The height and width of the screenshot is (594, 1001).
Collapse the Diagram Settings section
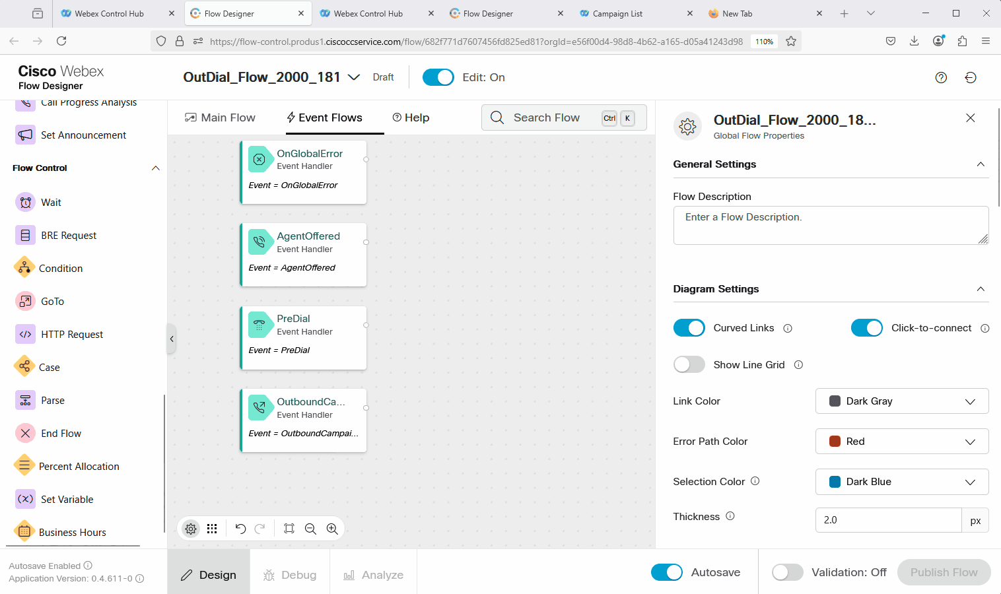point(981,289)
